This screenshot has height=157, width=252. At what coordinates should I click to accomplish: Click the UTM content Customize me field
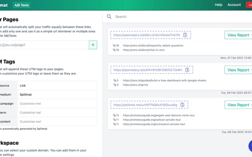point(57,122)
